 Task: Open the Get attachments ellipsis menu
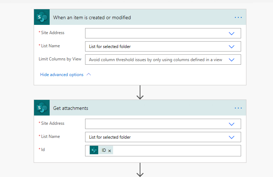[x=238, y=108]
